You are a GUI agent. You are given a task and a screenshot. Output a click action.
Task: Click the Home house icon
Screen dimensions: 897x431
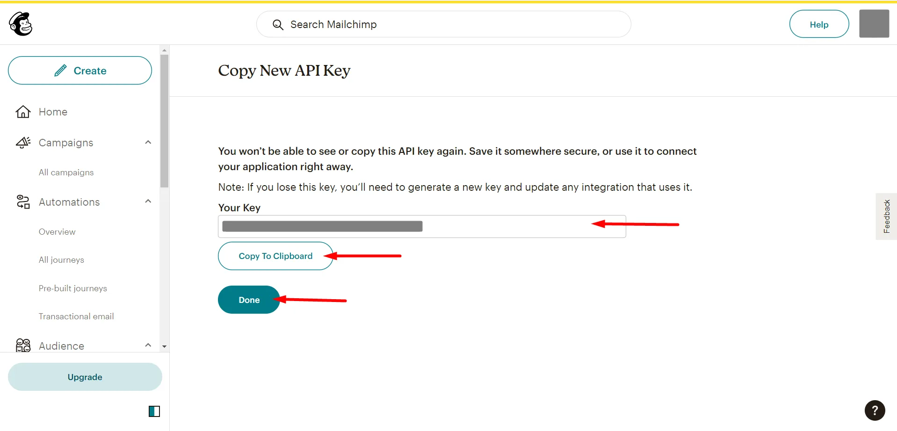pos(23,112)
